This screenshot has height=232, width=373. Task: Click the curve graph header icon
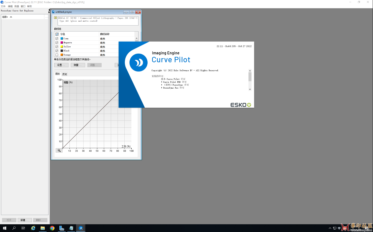57,34
